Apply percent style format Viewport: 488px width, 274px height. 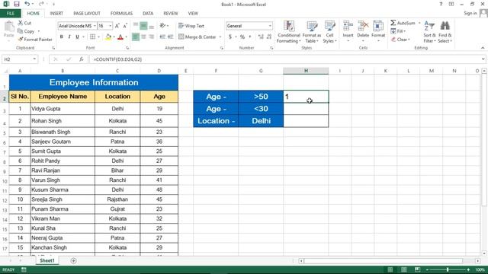coord(242,37)
